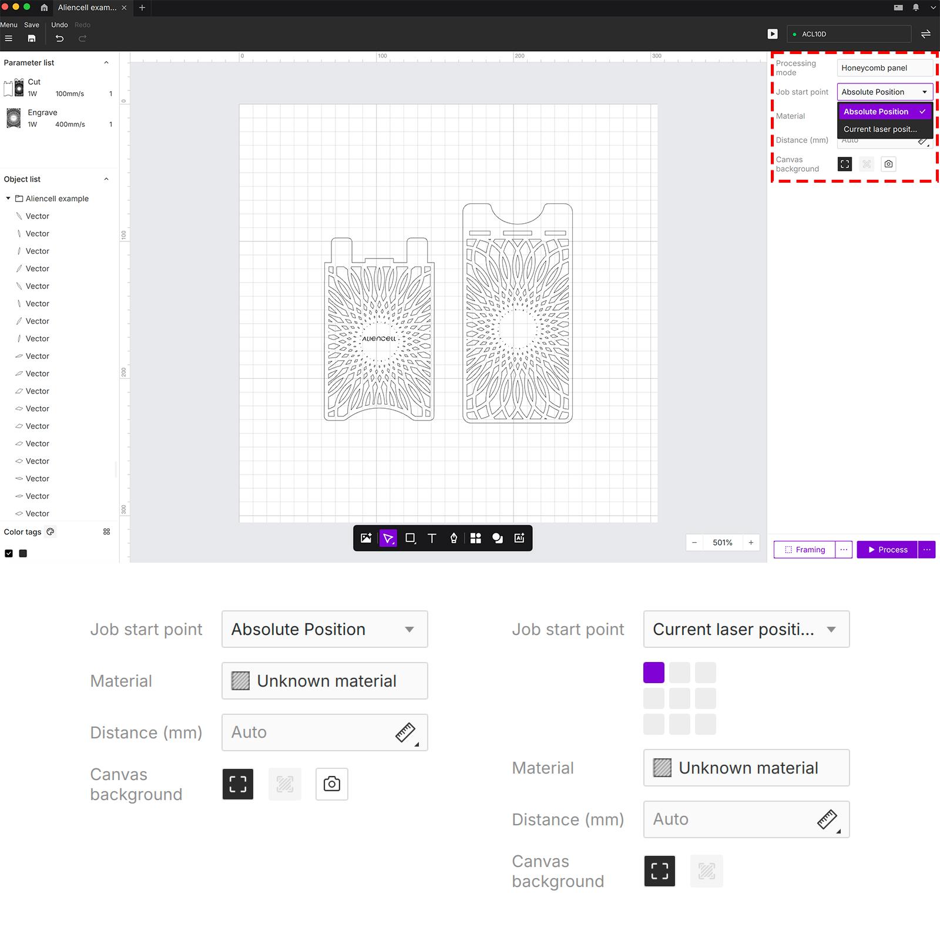Click the Save floppy disk icon
Image resolution: width=940 pixels, height=941 pixels.
click(32, 38)
